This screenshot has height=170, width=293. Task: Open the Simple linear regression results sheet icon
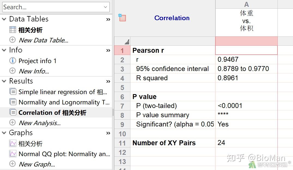pos(13,92)
